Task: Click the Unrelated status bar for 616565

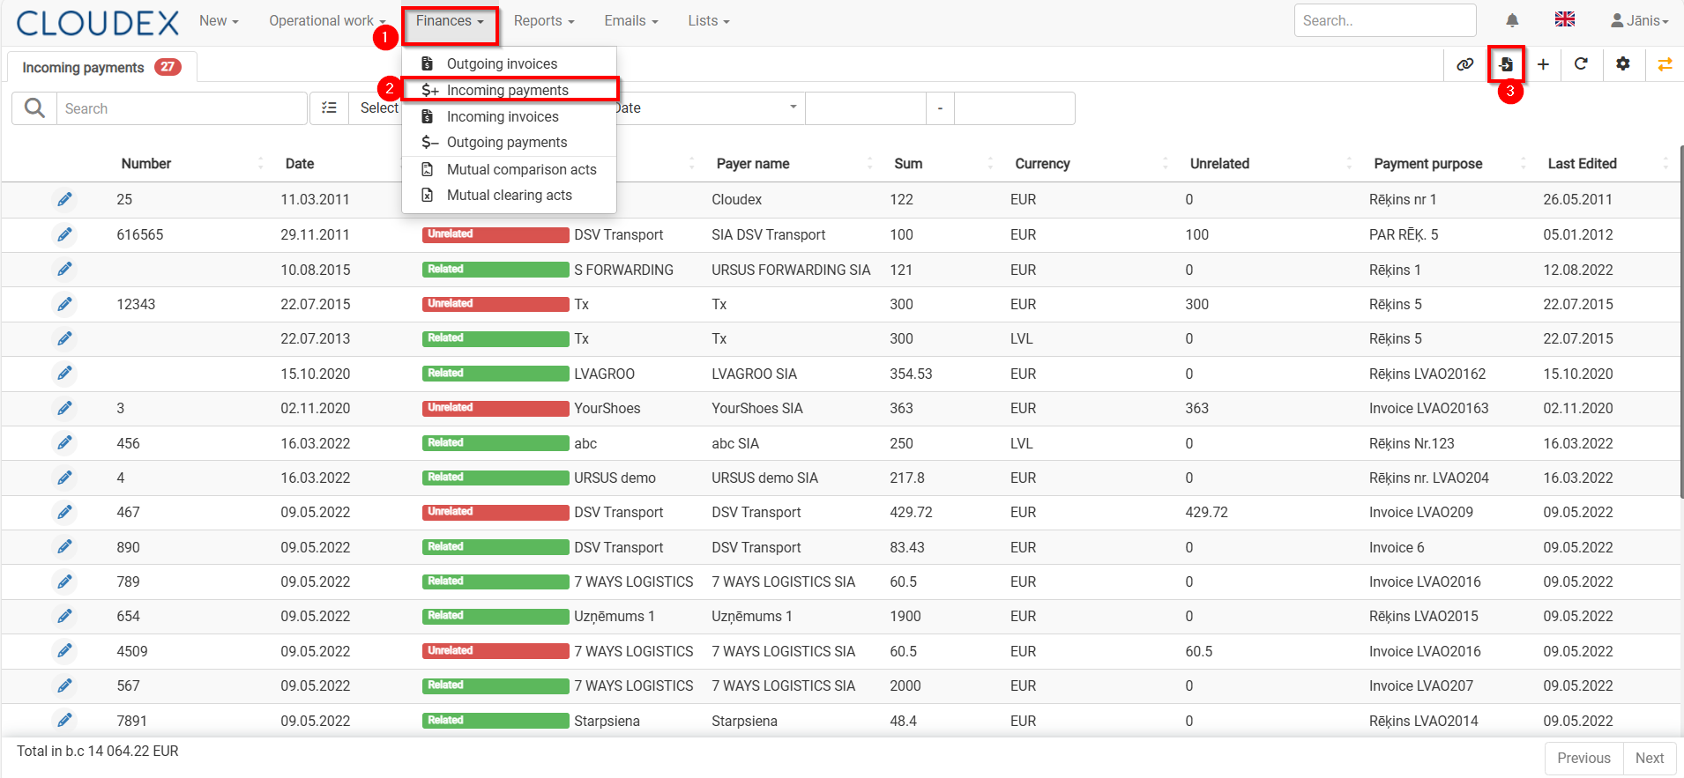Action: click(496, 234)
